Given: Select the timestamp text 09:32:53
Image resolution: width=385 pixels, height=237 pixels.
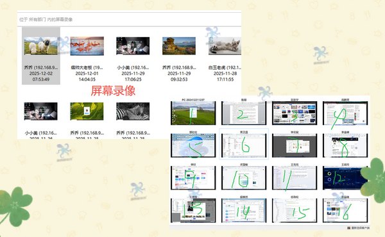Looking at the screenshot, I should (x=179, y=79).
